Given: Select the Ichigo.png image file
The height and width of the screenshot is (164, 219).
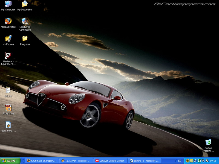Looking at the screenshot, I should pos(8,108).
